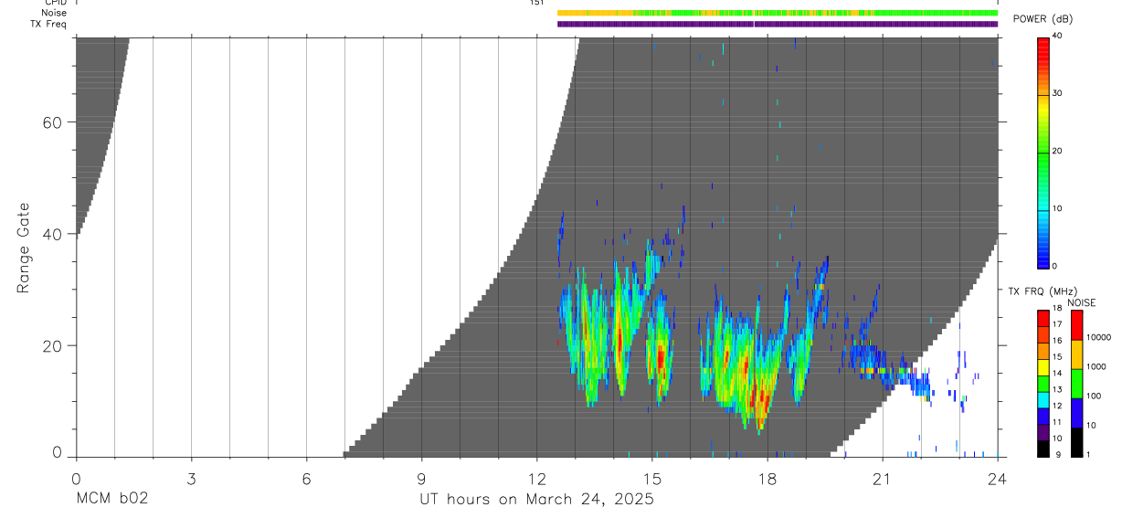Viewport: 1122px width, 518px height.
Task: Click the 40 value on power scale
Action: click(x=1058, y=37)
